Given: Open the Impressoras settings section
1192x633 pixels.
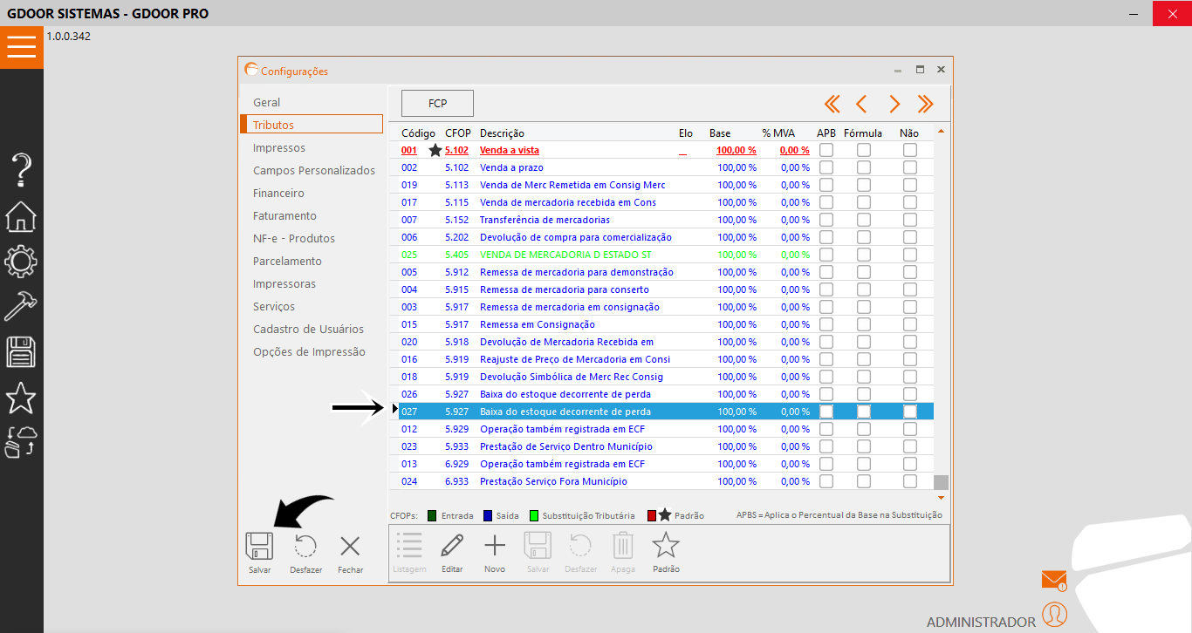Looking at the screenshot, I should (284, 284).
